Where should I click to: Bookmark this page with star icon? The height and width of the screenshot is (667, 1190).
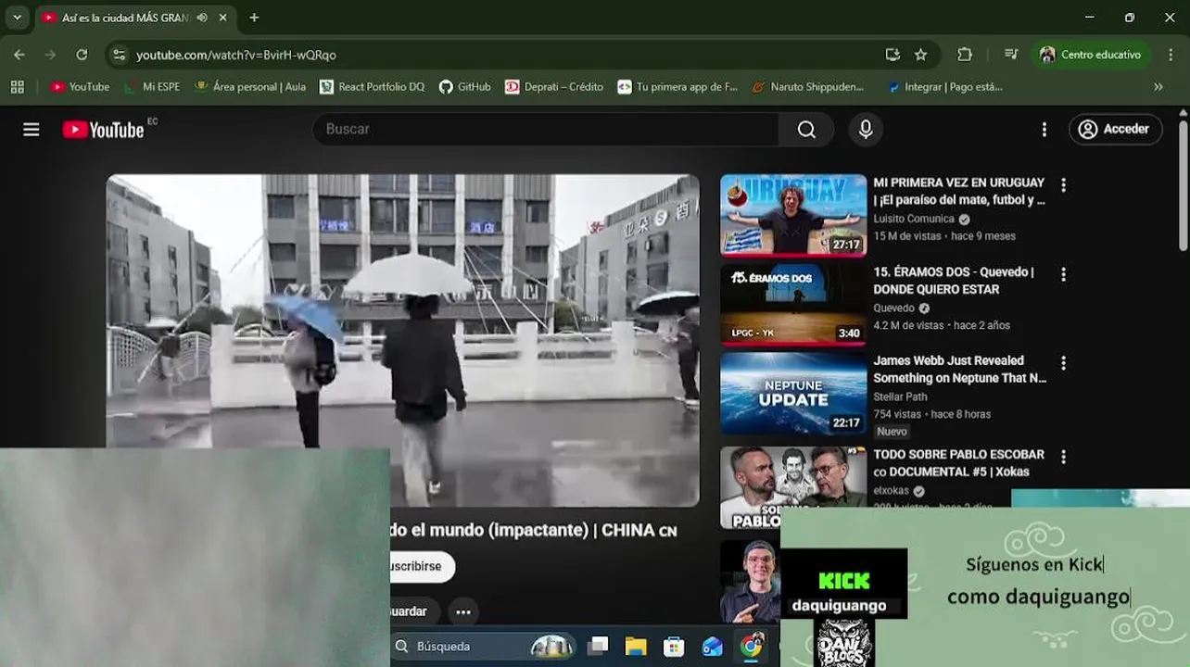[x=920, y=55]
